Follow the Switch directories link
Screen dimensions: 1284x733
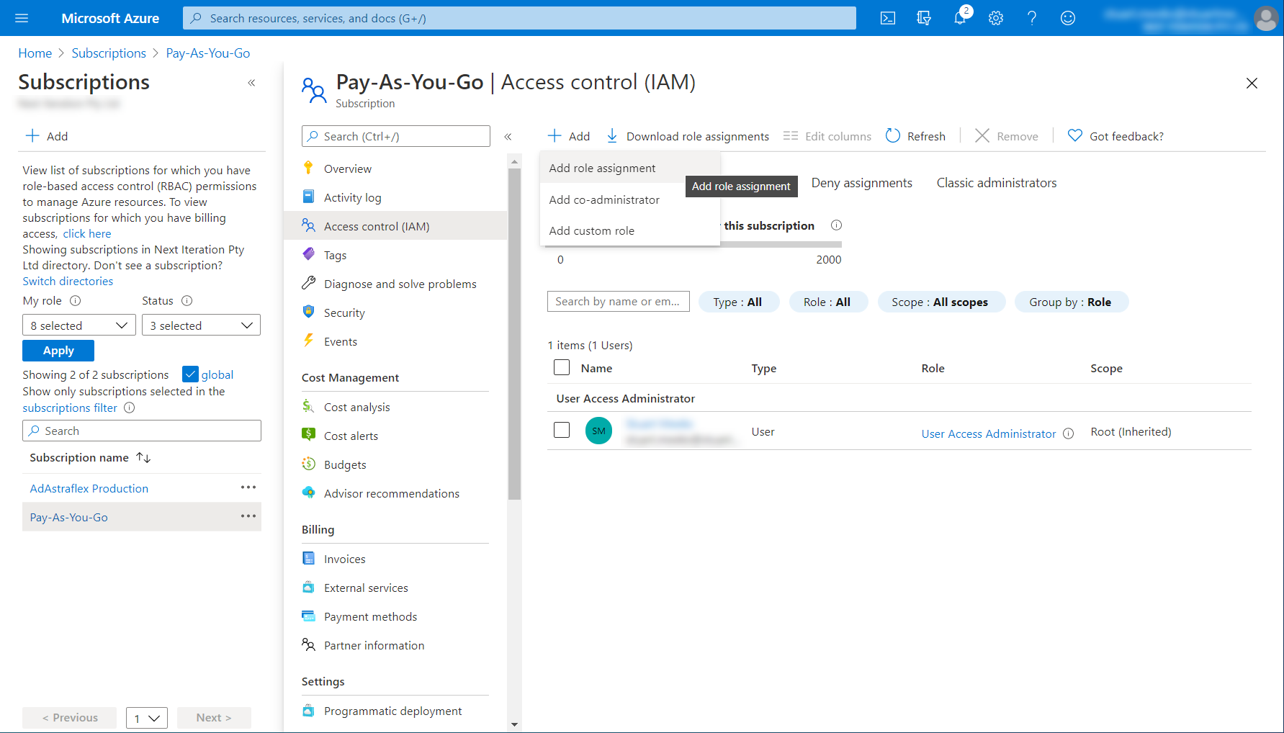click(x=68, y=282)
